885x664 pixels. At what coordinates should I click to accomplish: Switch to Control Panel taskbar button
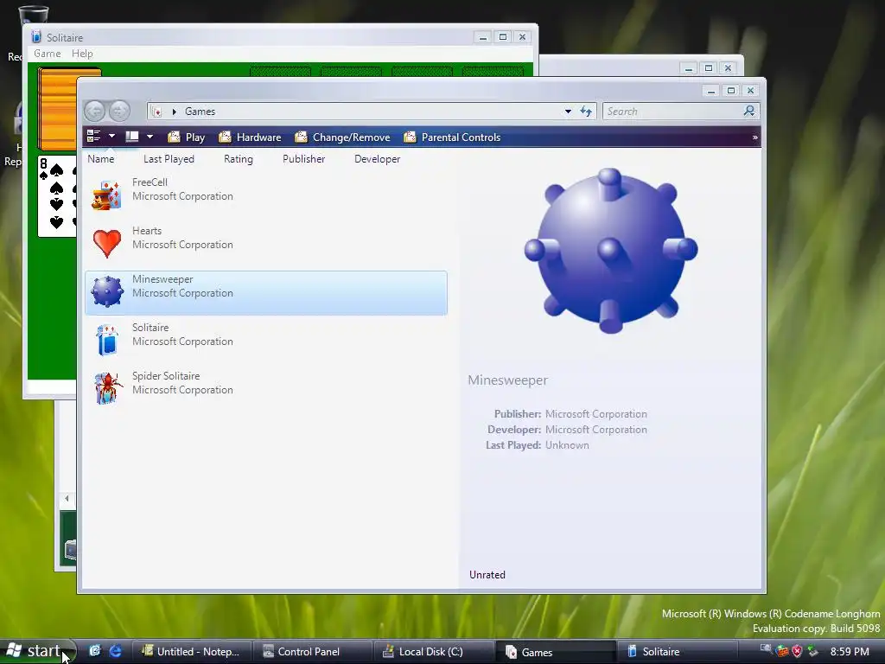click(312, 652)
